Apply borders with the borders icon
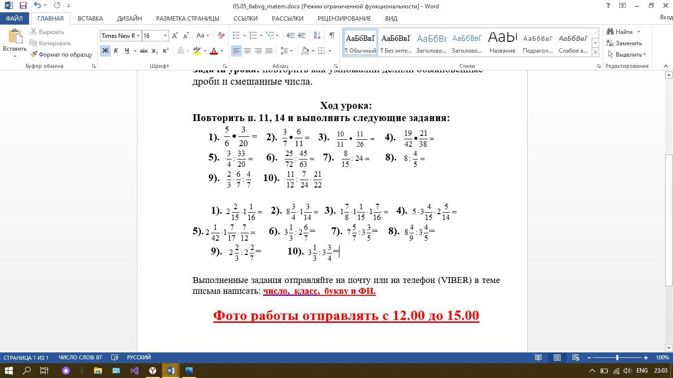This screenshot has height=378, width=673. click(321, 51)
